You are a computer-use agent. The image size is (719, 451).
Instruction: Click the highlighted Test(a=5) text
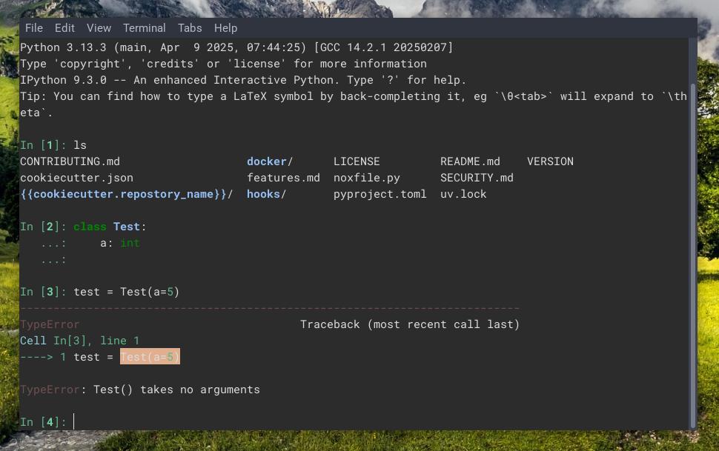pyautogui.click(x=151, y=356)
